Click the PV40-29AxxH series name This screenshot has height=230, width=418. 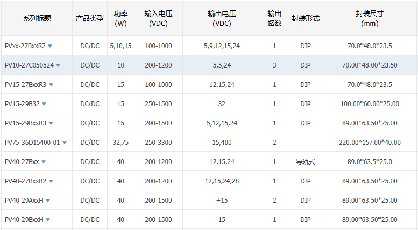[x=24, y=201]
